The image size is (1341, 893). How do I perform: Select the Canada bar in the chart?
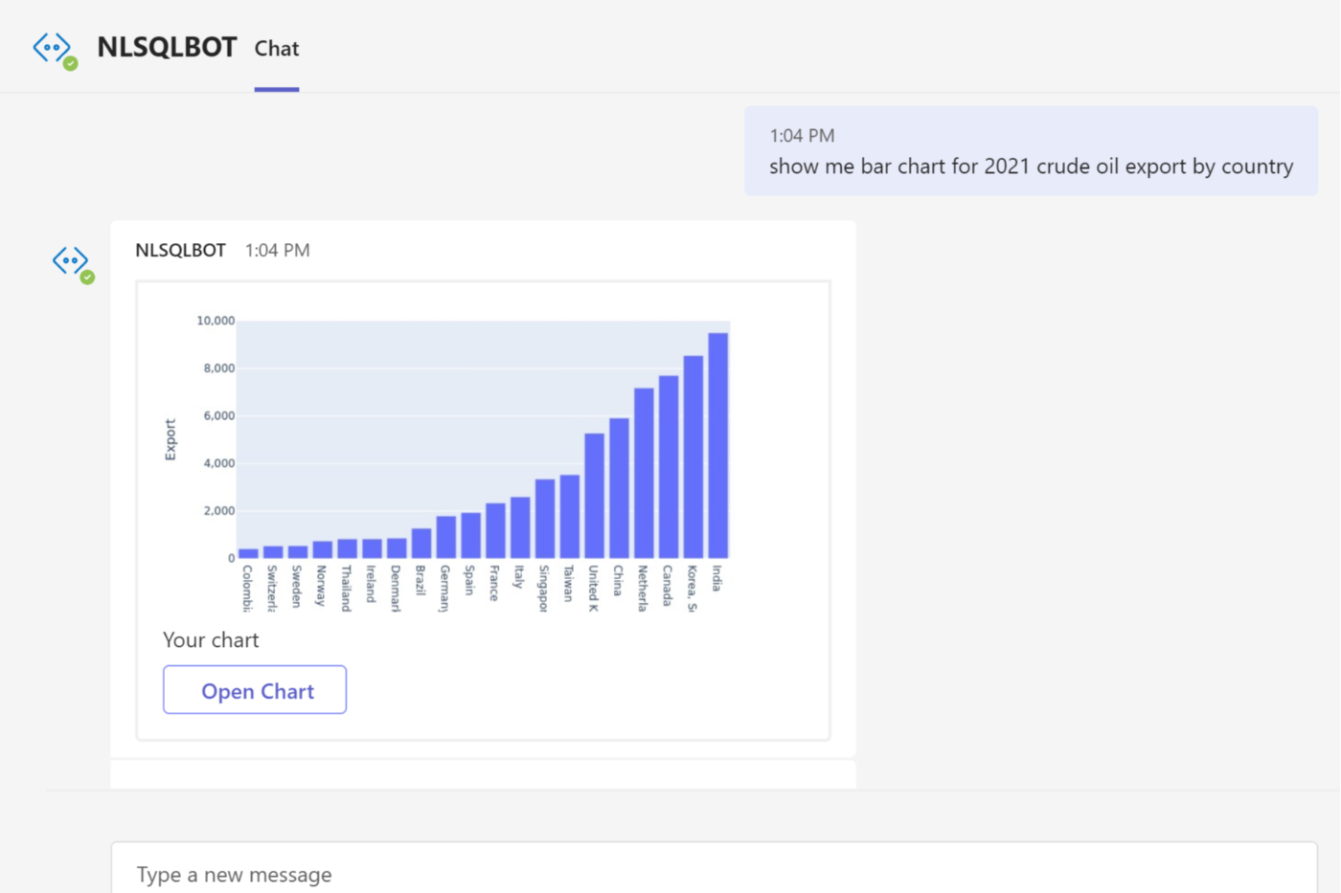click(668, 466)
